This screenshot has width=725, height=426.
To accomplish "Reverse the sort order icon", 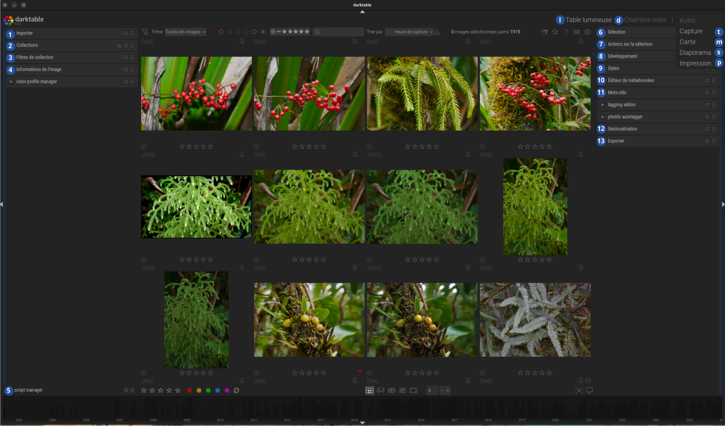I will tap(438, 32).
